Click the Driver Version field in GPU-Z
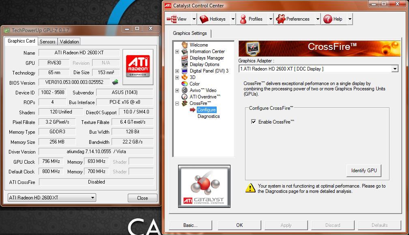This screenshot has height=235, width=409. click(96, 152)
